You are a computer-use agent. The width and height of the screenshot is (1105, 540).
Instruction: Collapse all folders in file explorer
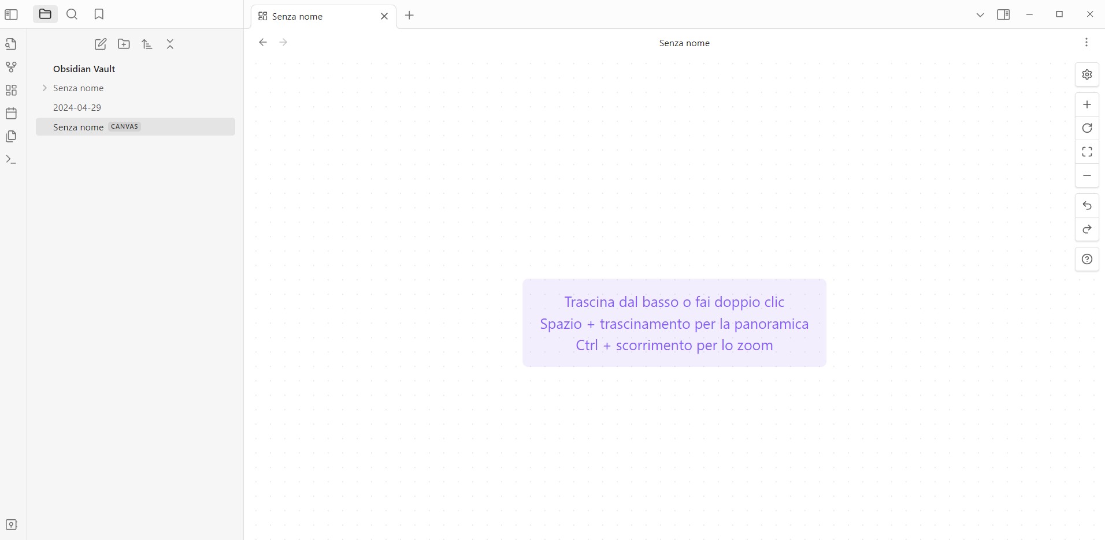[170, 44]
